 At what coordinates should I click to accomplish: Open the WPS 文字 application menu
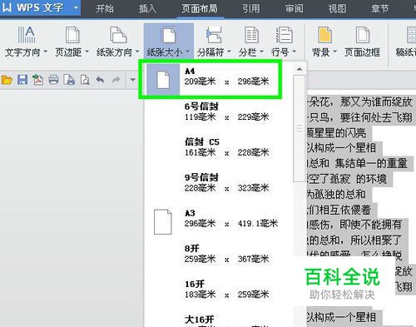[x=40, y=7]
